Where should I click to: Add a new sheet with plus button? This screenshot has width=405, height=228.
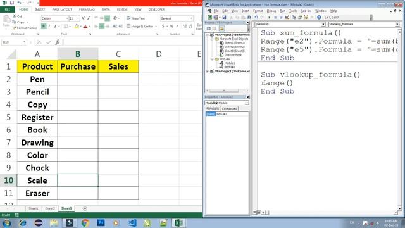click(85, 208)
